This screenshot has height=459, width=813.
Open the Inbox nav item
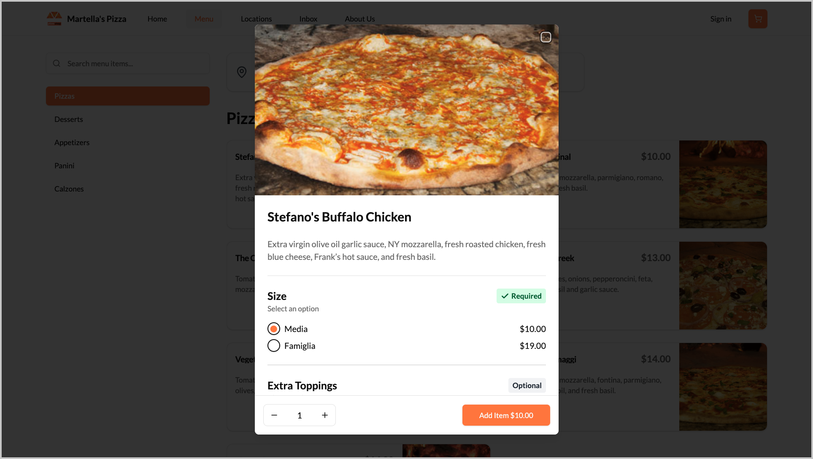point(308,19)
